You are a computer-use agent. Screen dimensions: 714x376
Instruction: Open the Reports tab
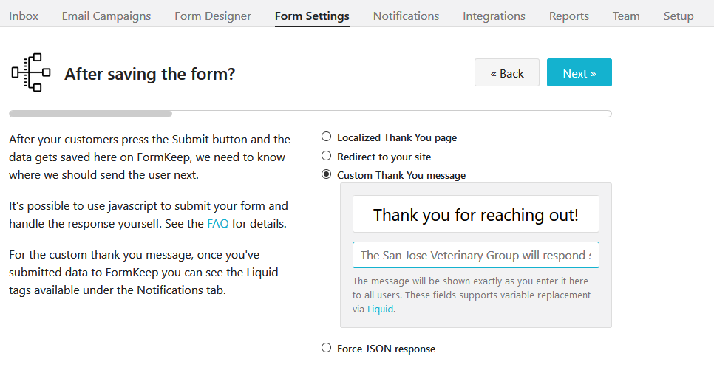(x=569, y=16)
